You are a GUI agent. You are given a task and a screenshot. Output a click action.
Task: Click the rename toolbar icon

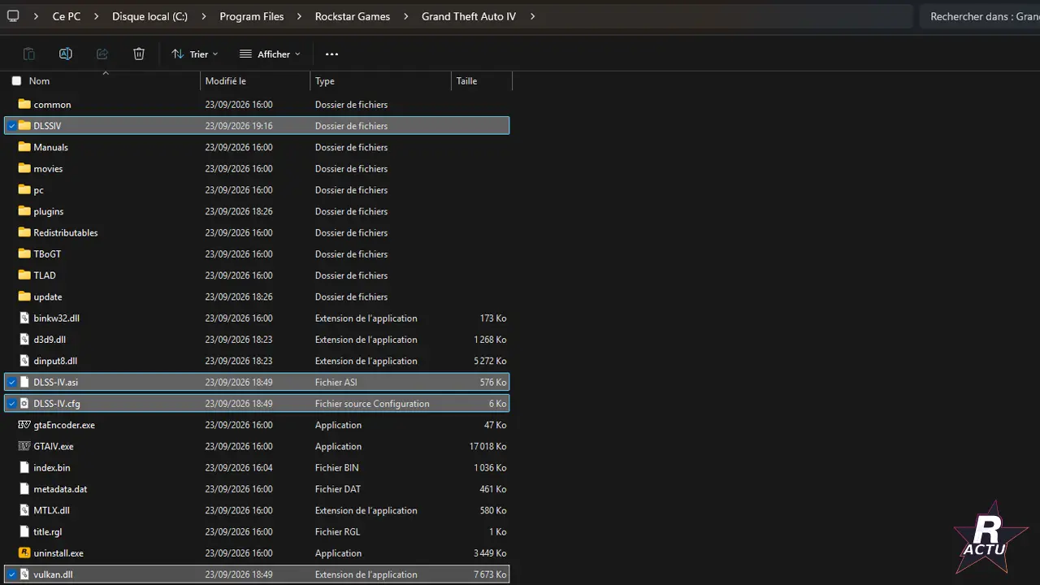coord(66,54)
